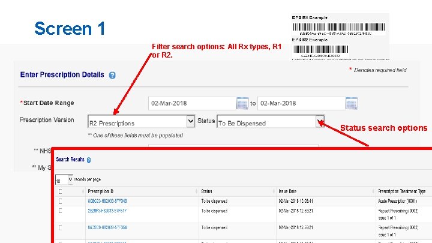
Task: Click the EPS R1 Example barcode image
Action: [x=339, y=27]
